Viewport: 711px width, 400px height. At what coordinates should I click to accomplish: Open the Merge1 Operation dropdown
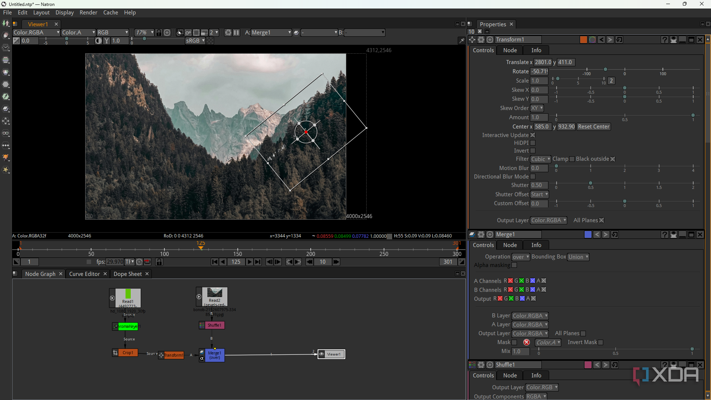520,257
